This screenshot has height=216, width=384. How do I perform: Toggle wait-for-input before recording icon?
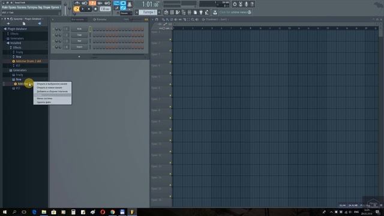click(85, 3)
